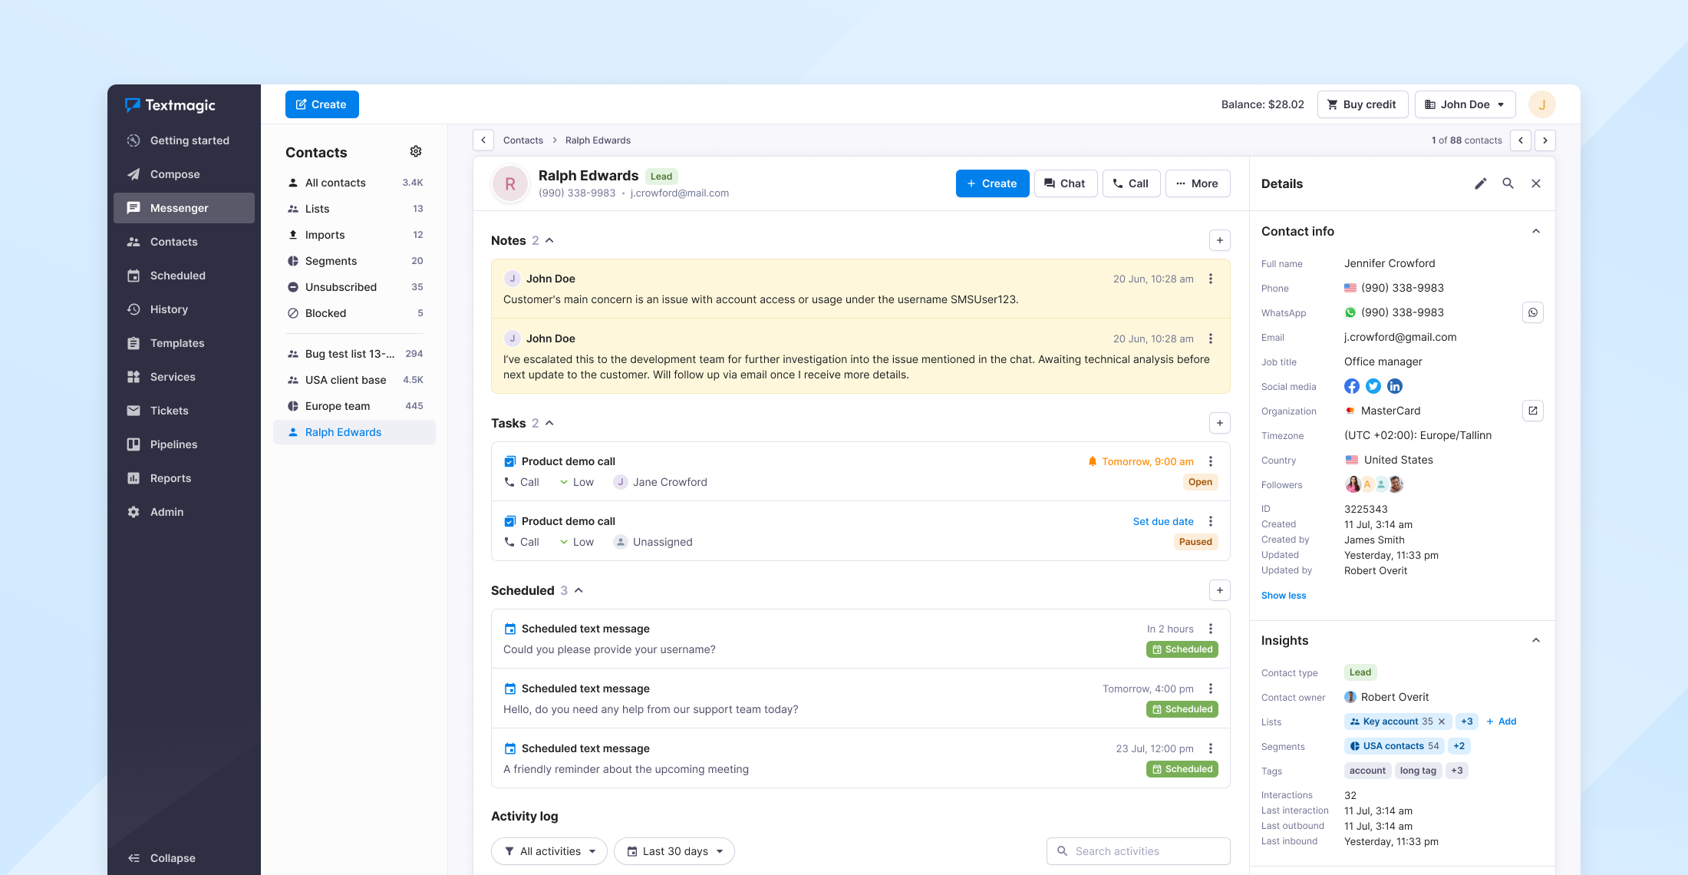The height and width of the screenshot is (875, 1688).
Task: Select Segments in Contacts menu
Action: 331,261
